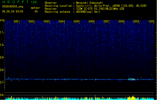Click the kHz axis unit label
This screenshot has height=100, width=157.
click(x=2, y=20)
